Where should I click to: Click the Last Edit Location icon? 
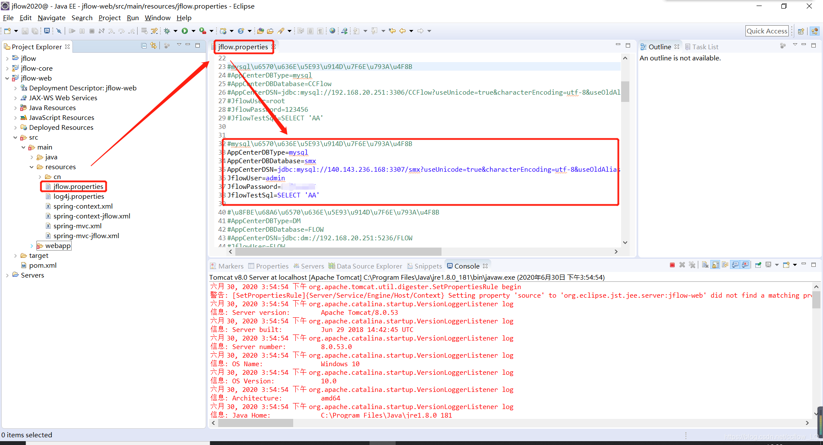[x=392, y=31]
